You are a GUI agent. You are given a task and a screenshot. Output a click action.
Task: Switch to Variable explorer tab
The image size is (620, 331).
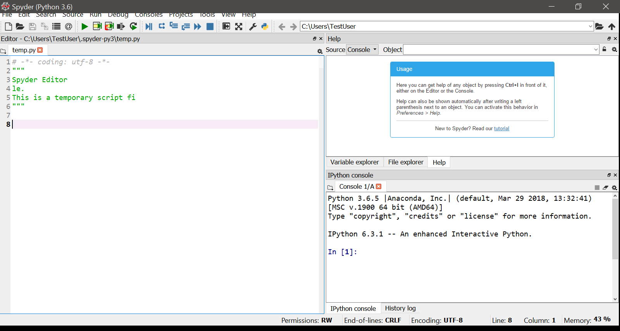pos(355,162)
